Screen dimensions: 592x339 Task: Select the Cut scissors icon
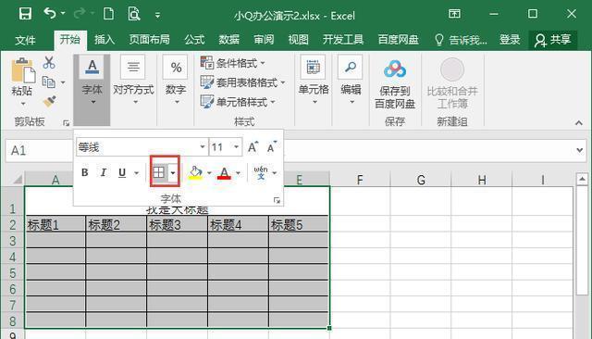click(49, 62)
